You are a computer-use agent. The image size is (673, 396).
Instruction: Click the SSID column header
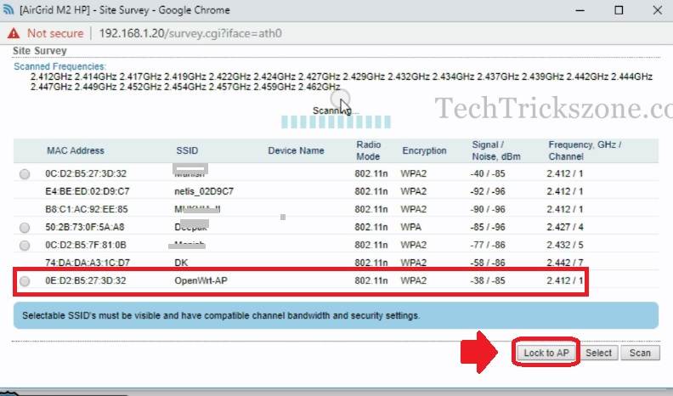pos(187,150)
